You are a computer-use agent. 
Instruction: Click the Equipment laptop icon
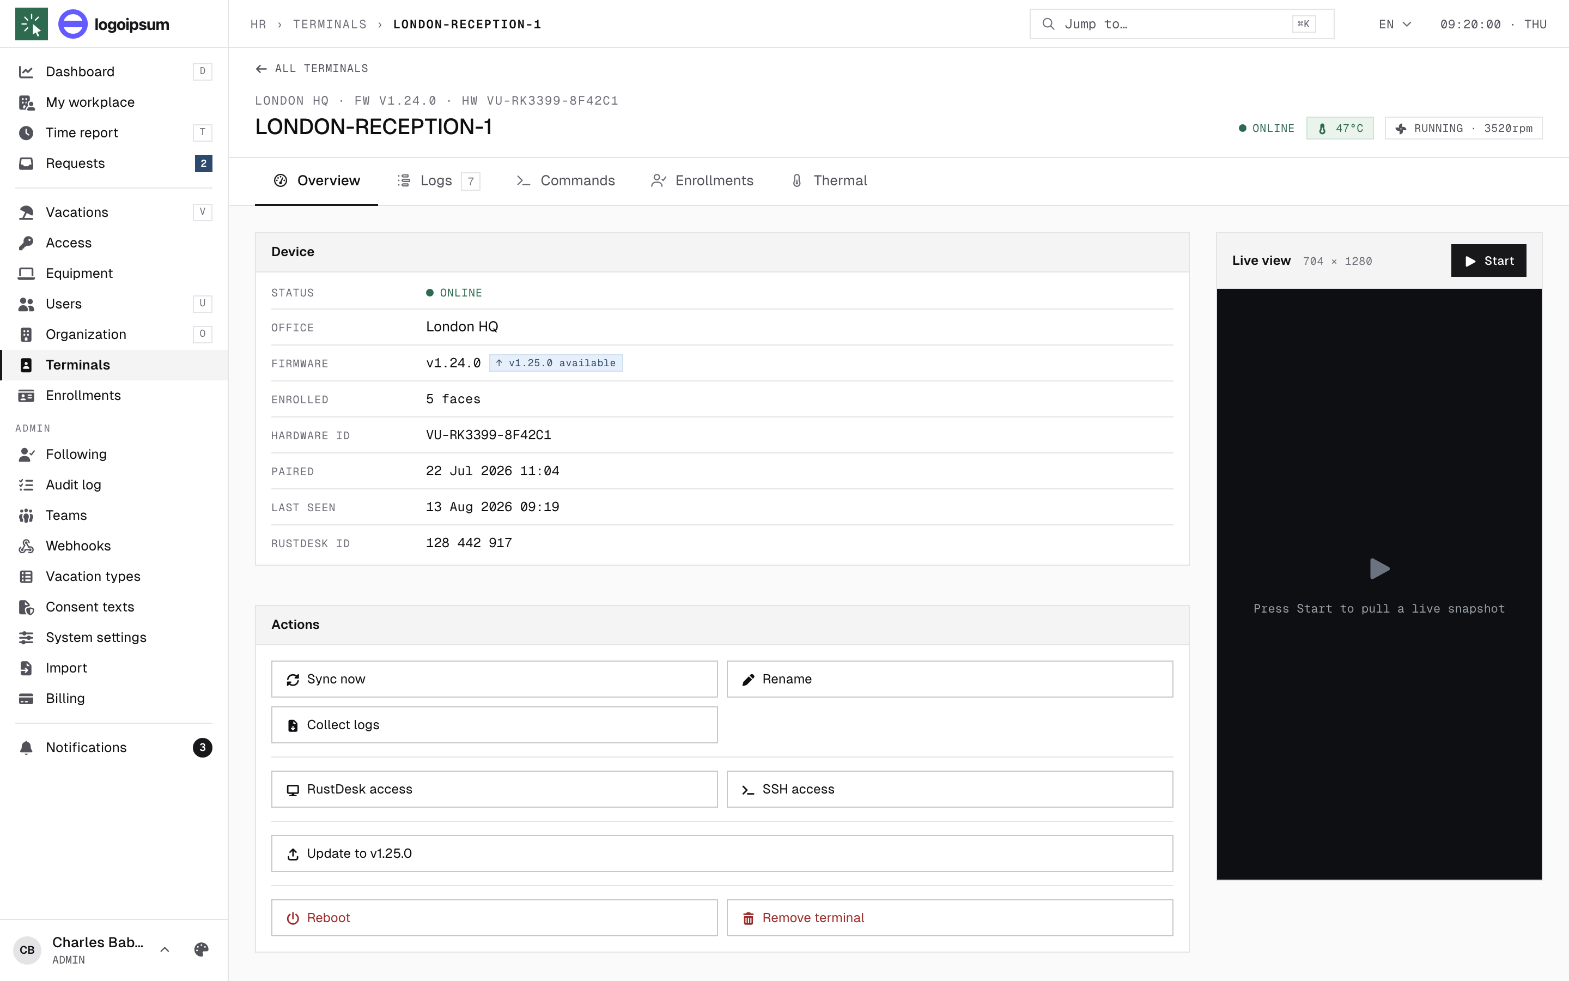click(x=26, y=273)
